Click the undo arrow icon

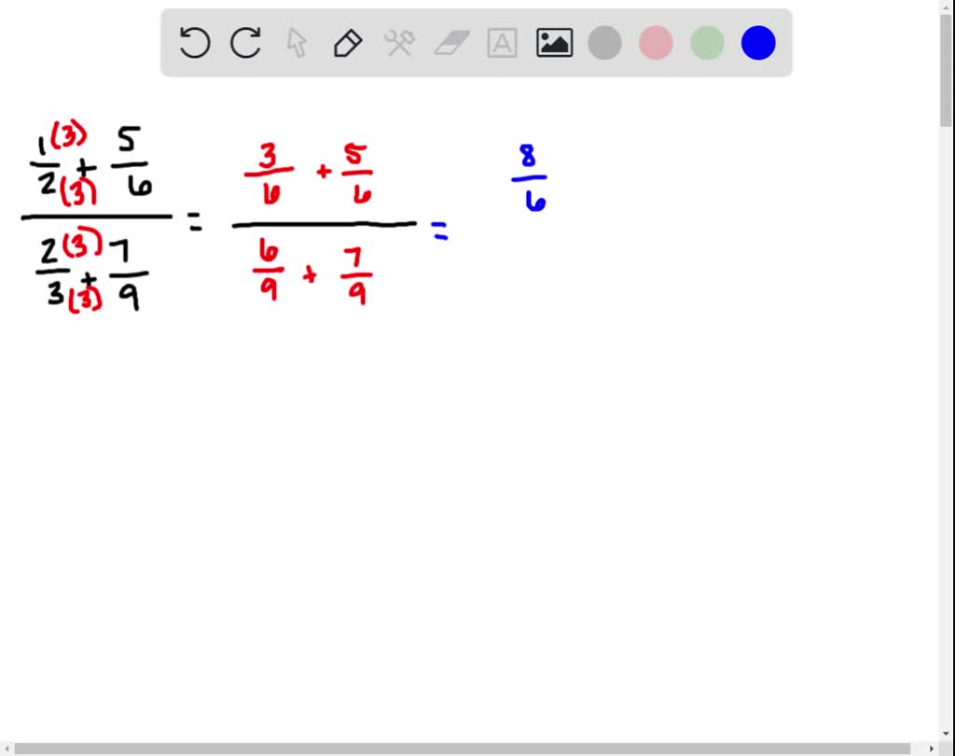click(195, 43)
